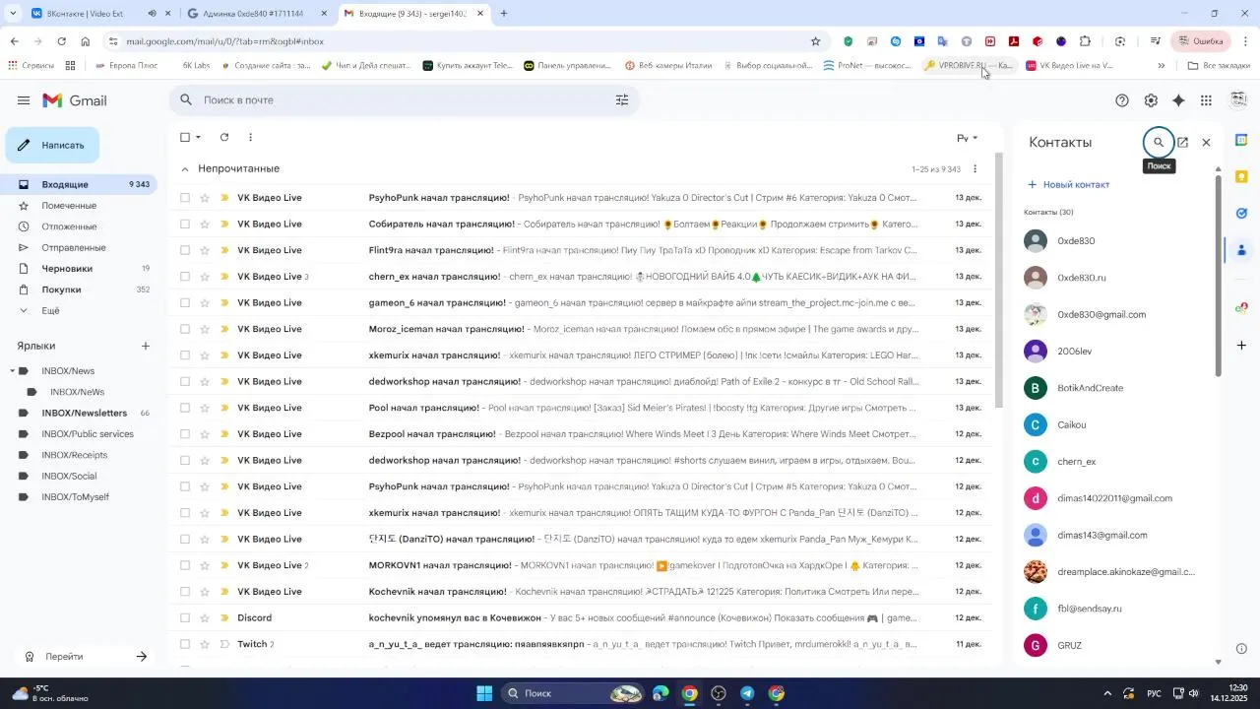Viewport: 1260px width, 709px height.
Task: Open input language Ру dropdown
Action: 968,138
